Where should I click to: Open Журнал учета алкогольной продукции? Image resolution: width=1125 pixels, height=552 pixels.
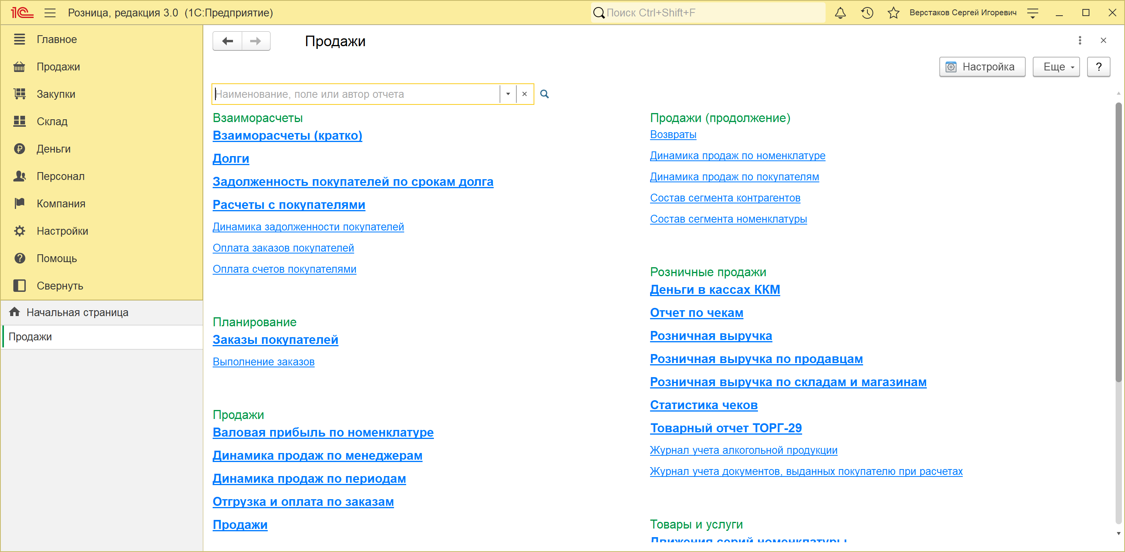pyautogui.click(x=743, y=451)
